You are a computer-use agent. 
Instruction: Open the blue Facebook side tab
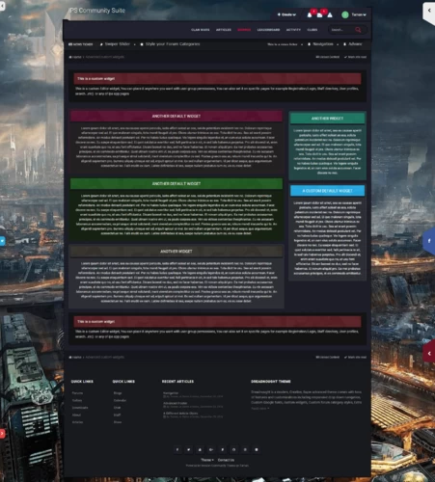coord(429,240)
